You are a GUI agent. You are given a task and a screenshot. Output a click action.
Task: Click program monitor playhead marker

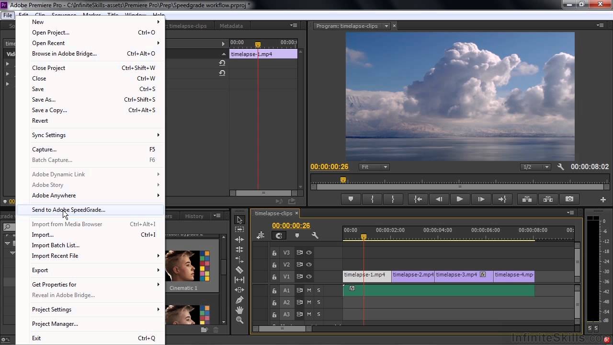[343, 180]
